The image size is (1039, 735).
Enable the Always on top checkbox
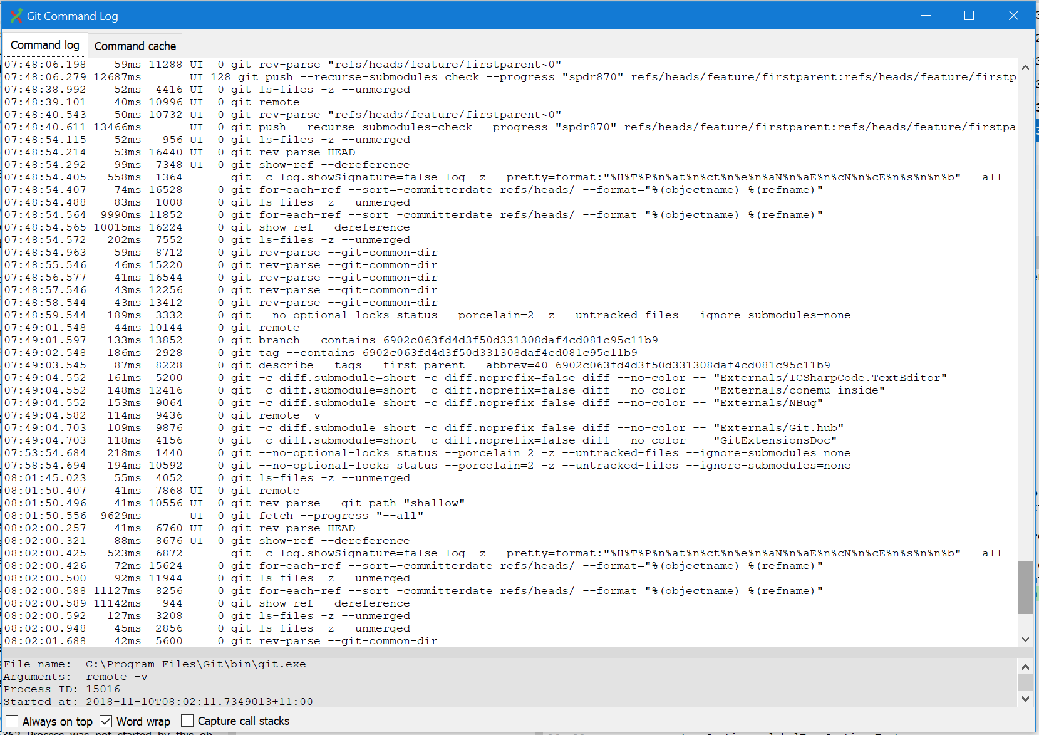point(11,721)
